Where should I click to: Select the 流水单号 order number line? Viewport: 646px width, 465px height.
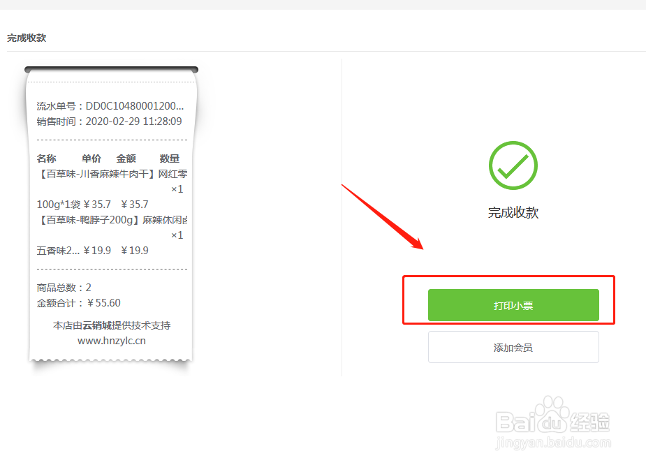pyautogui.click(x=110, y=106)
